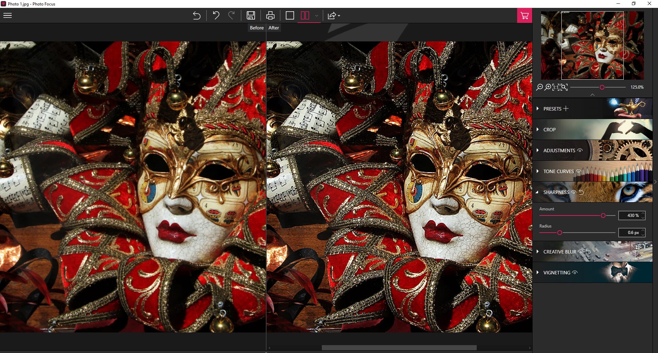Increase Amount with up stepper arrow
The height and width of the screenshot is (353, 658).
[643, 213]
